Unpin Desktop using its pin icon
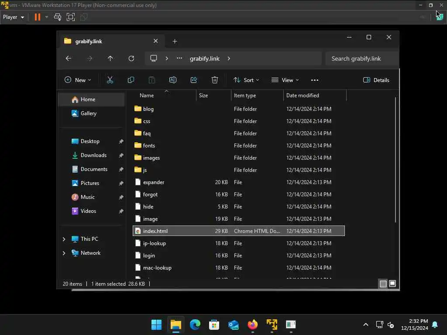447x335 pixels. [121, 141]
